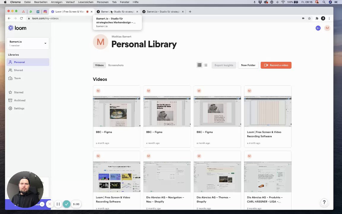Image resolution: width=342 pixels, height=214 pixels.
Task: Bookmark this page with star icon
Action: [x=309, y=18]
